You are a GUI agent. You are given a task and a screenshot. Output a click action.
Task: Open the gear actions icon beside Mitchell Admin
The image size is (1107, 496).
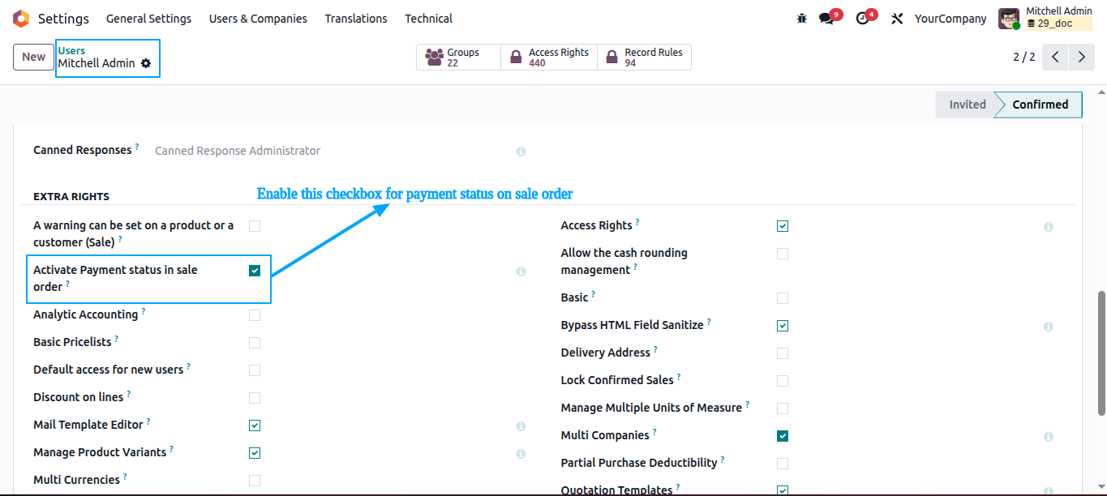click(x=146, y=63)
